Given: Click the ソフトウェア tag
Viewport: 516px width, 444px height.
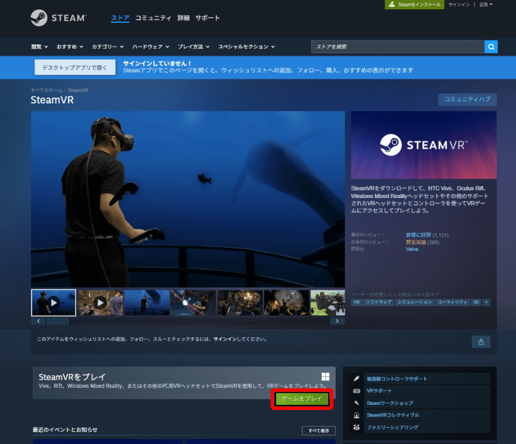Looking at the screenshot, I should pos(379,302).
